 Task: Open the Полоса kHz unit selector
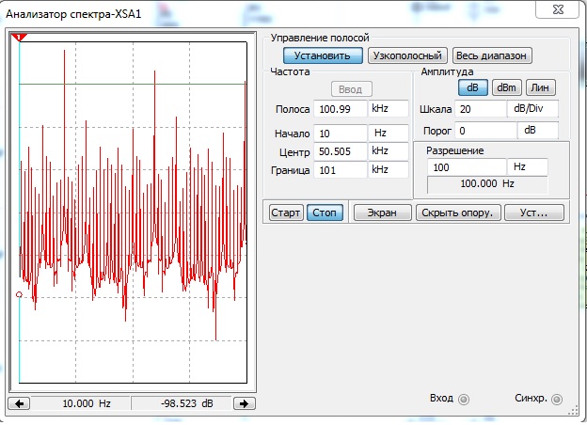(x=389, y=109)
